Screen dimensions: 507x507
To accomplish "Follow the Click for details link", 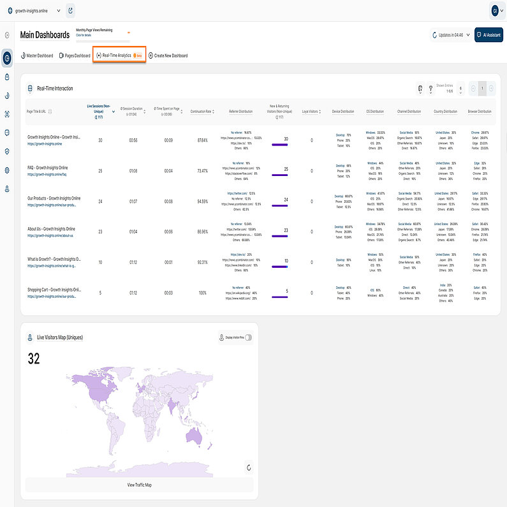I will [x=84, y=35].
